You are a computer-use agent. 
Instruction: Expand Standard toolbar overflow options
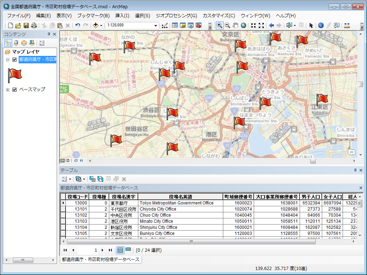[210, 25]
